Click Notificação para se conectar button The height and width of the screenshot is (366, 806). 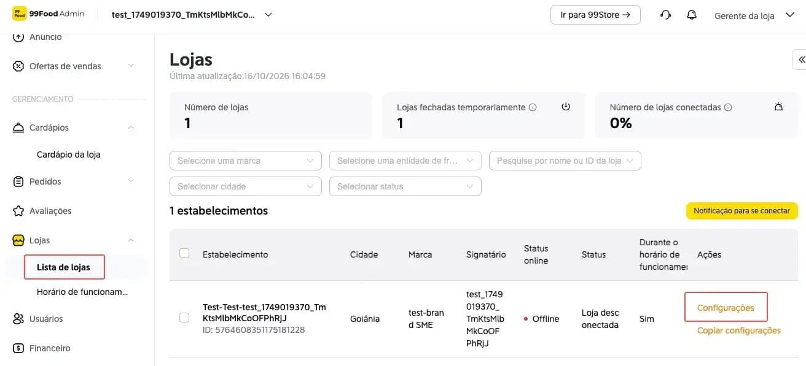click(742, 211)
